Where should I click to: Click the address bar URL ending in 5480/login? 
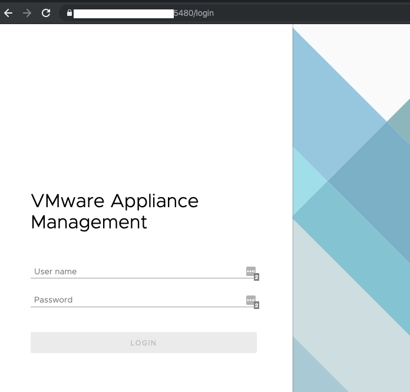194,13
